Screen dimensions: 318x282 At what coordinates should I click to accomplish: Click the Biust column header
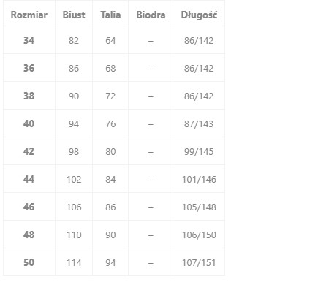(74, 15)
